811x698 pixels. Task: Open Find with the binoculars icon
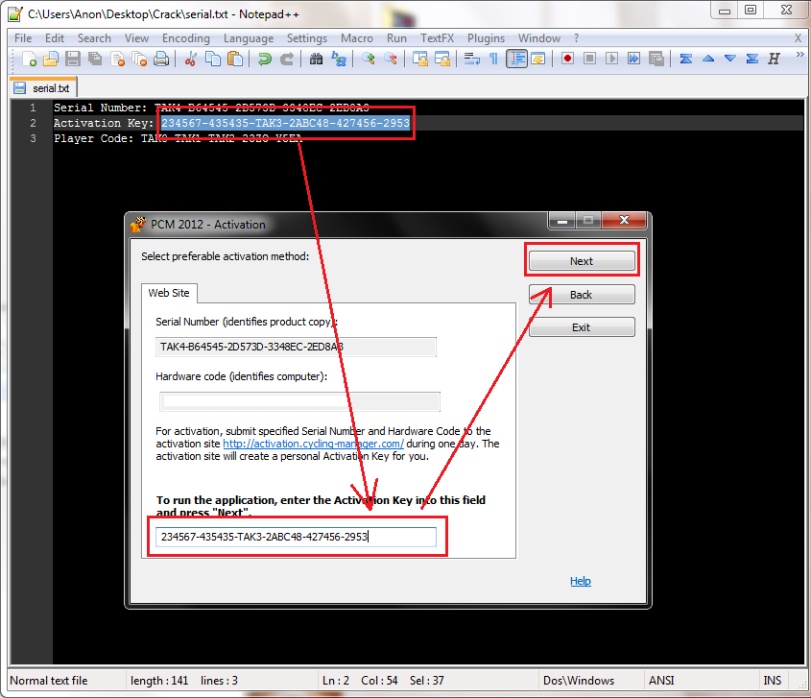tap(316, 59)
